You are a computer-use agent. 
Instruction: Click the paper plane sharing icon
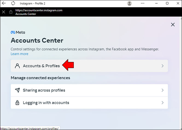[x=17, y=90]
